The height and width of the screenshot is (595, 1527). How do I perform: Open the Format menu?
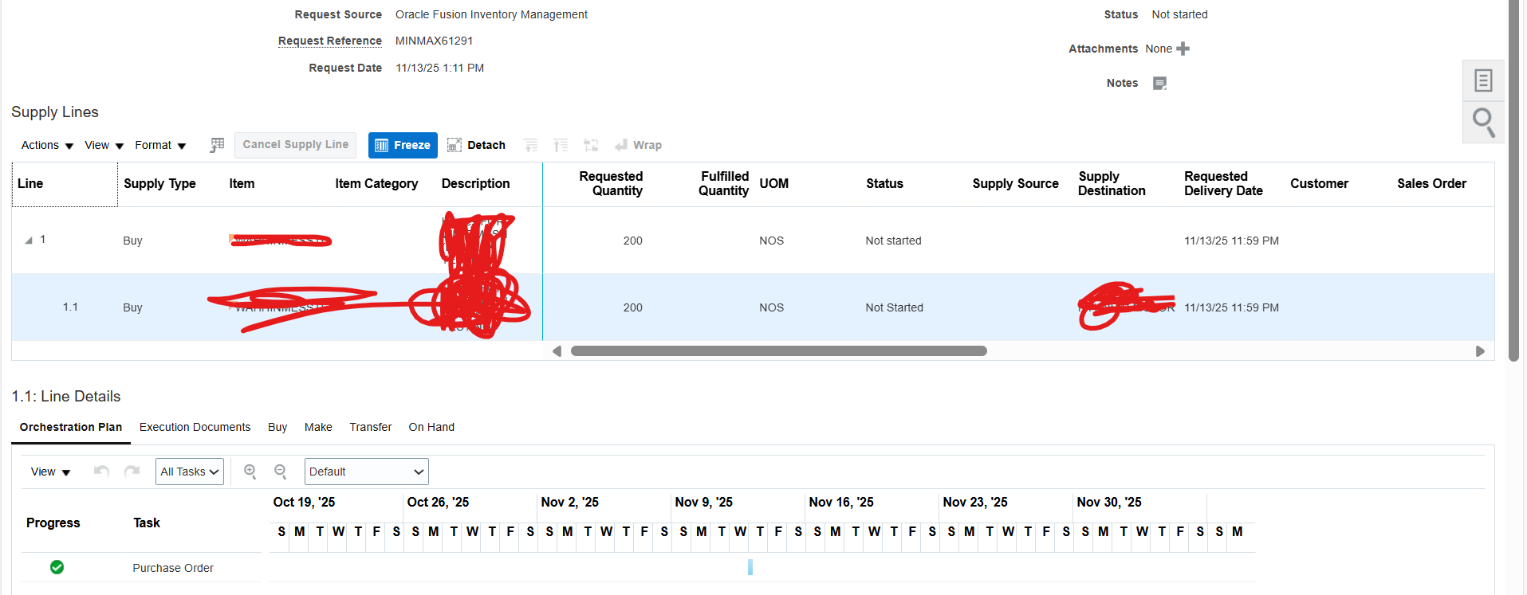pyautogui.click(x=160, y=145)
